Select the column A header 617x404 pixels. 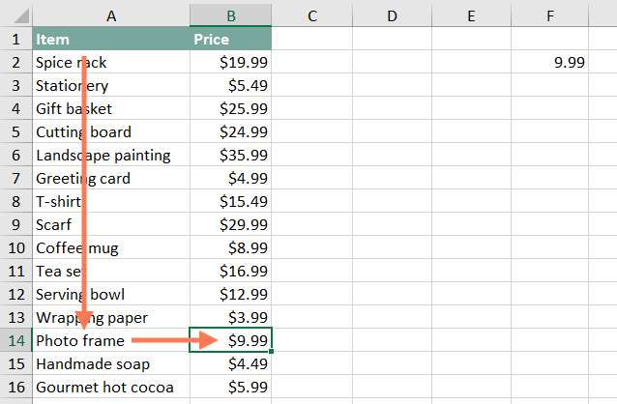tap(111, 15)
